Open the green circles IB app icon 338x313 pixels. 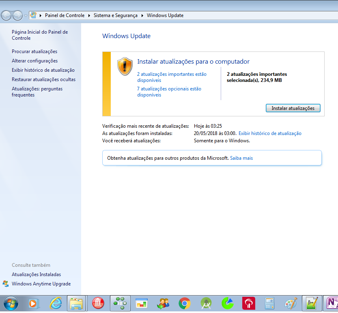[120, 304]
